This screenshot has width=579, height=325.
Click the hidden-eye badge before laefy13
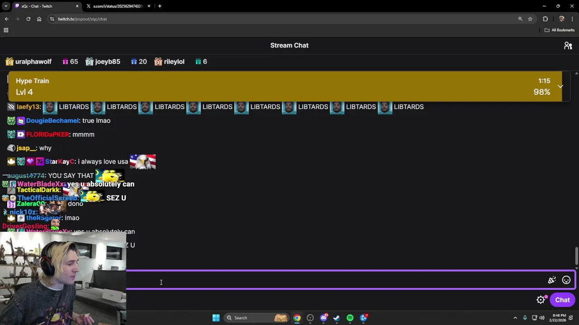coord(11,107)
